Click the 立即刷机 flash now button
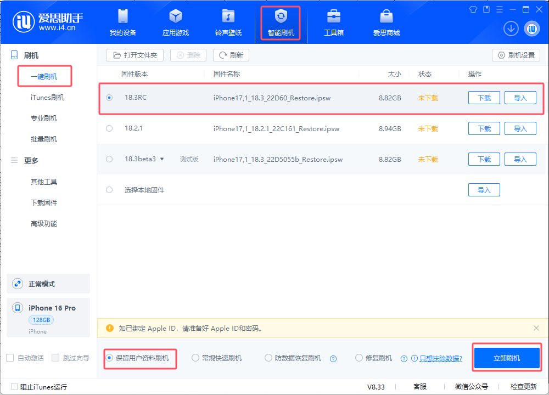Image resolution: width=549 pixels, height=395 pixels. point(506,357)
